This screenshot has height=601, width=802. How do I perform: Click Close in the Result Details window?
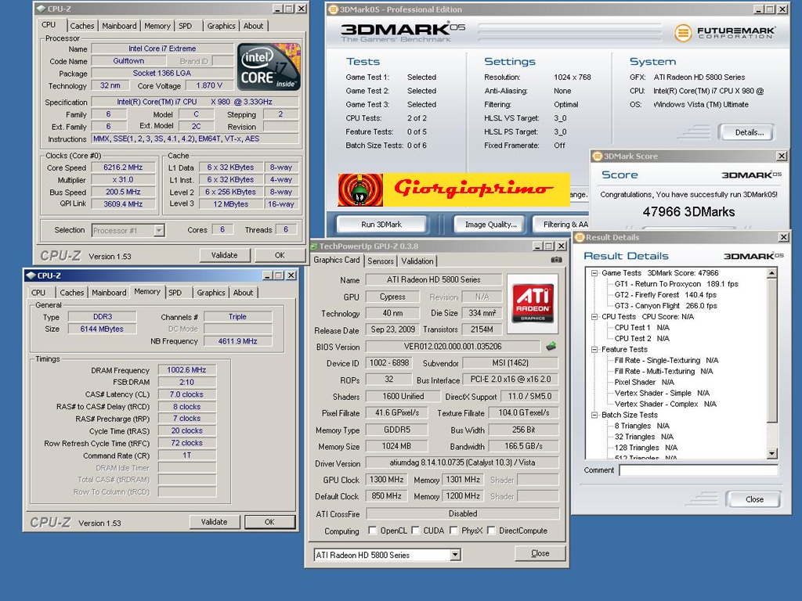[x=754, y=499]
